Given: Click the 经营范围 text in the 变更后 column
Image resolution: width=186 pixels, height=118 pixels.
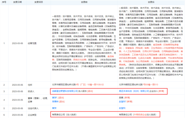Looking at the screenshot, I should point(151,43).
